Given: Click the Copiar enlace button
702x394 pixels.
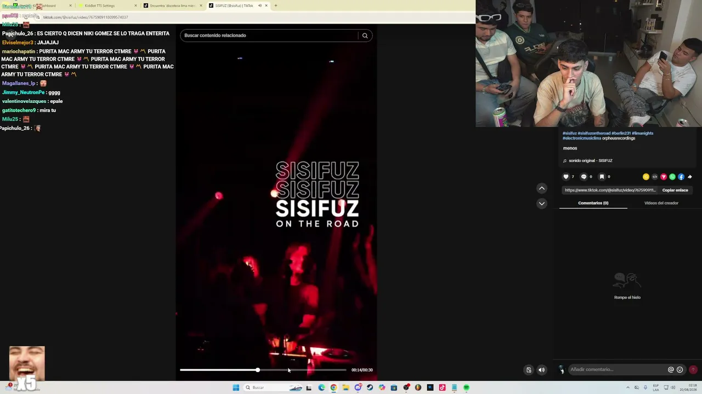Looking at the screenshot, I should [x=675, y=190].
